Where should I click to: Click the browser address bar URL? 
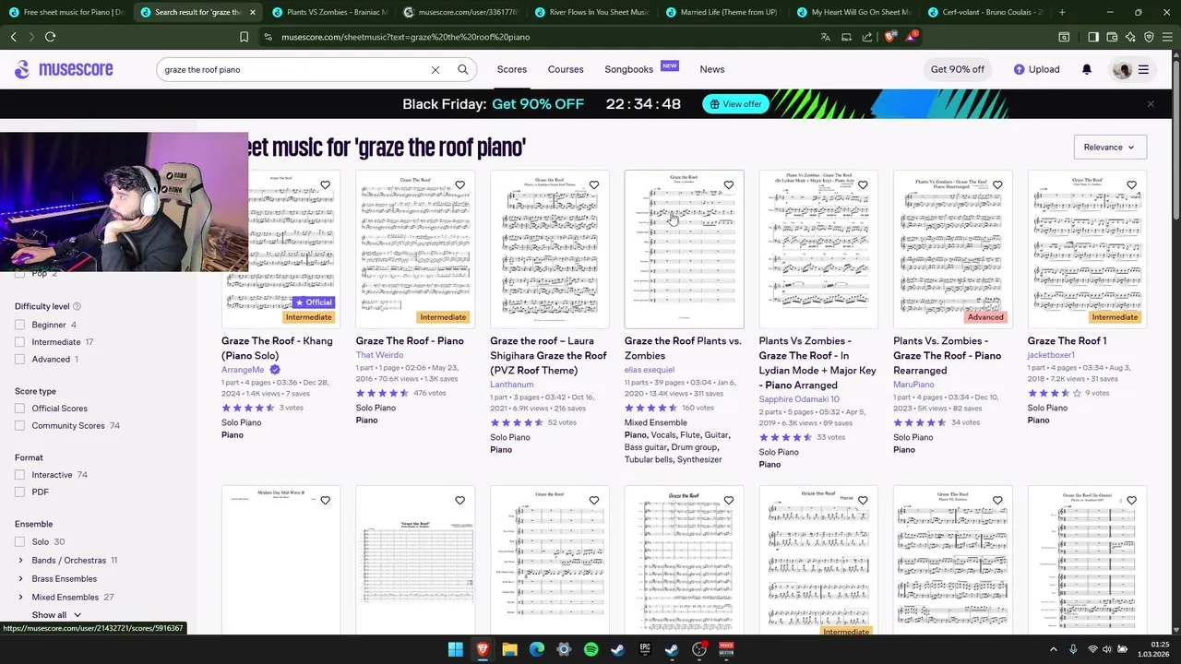click(406, 37)
